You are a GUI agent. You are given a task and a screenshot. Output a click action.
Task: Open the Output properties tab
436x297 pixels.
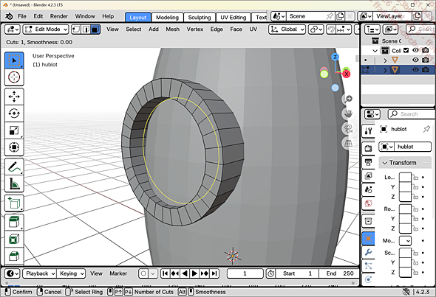tap(368, 162)
